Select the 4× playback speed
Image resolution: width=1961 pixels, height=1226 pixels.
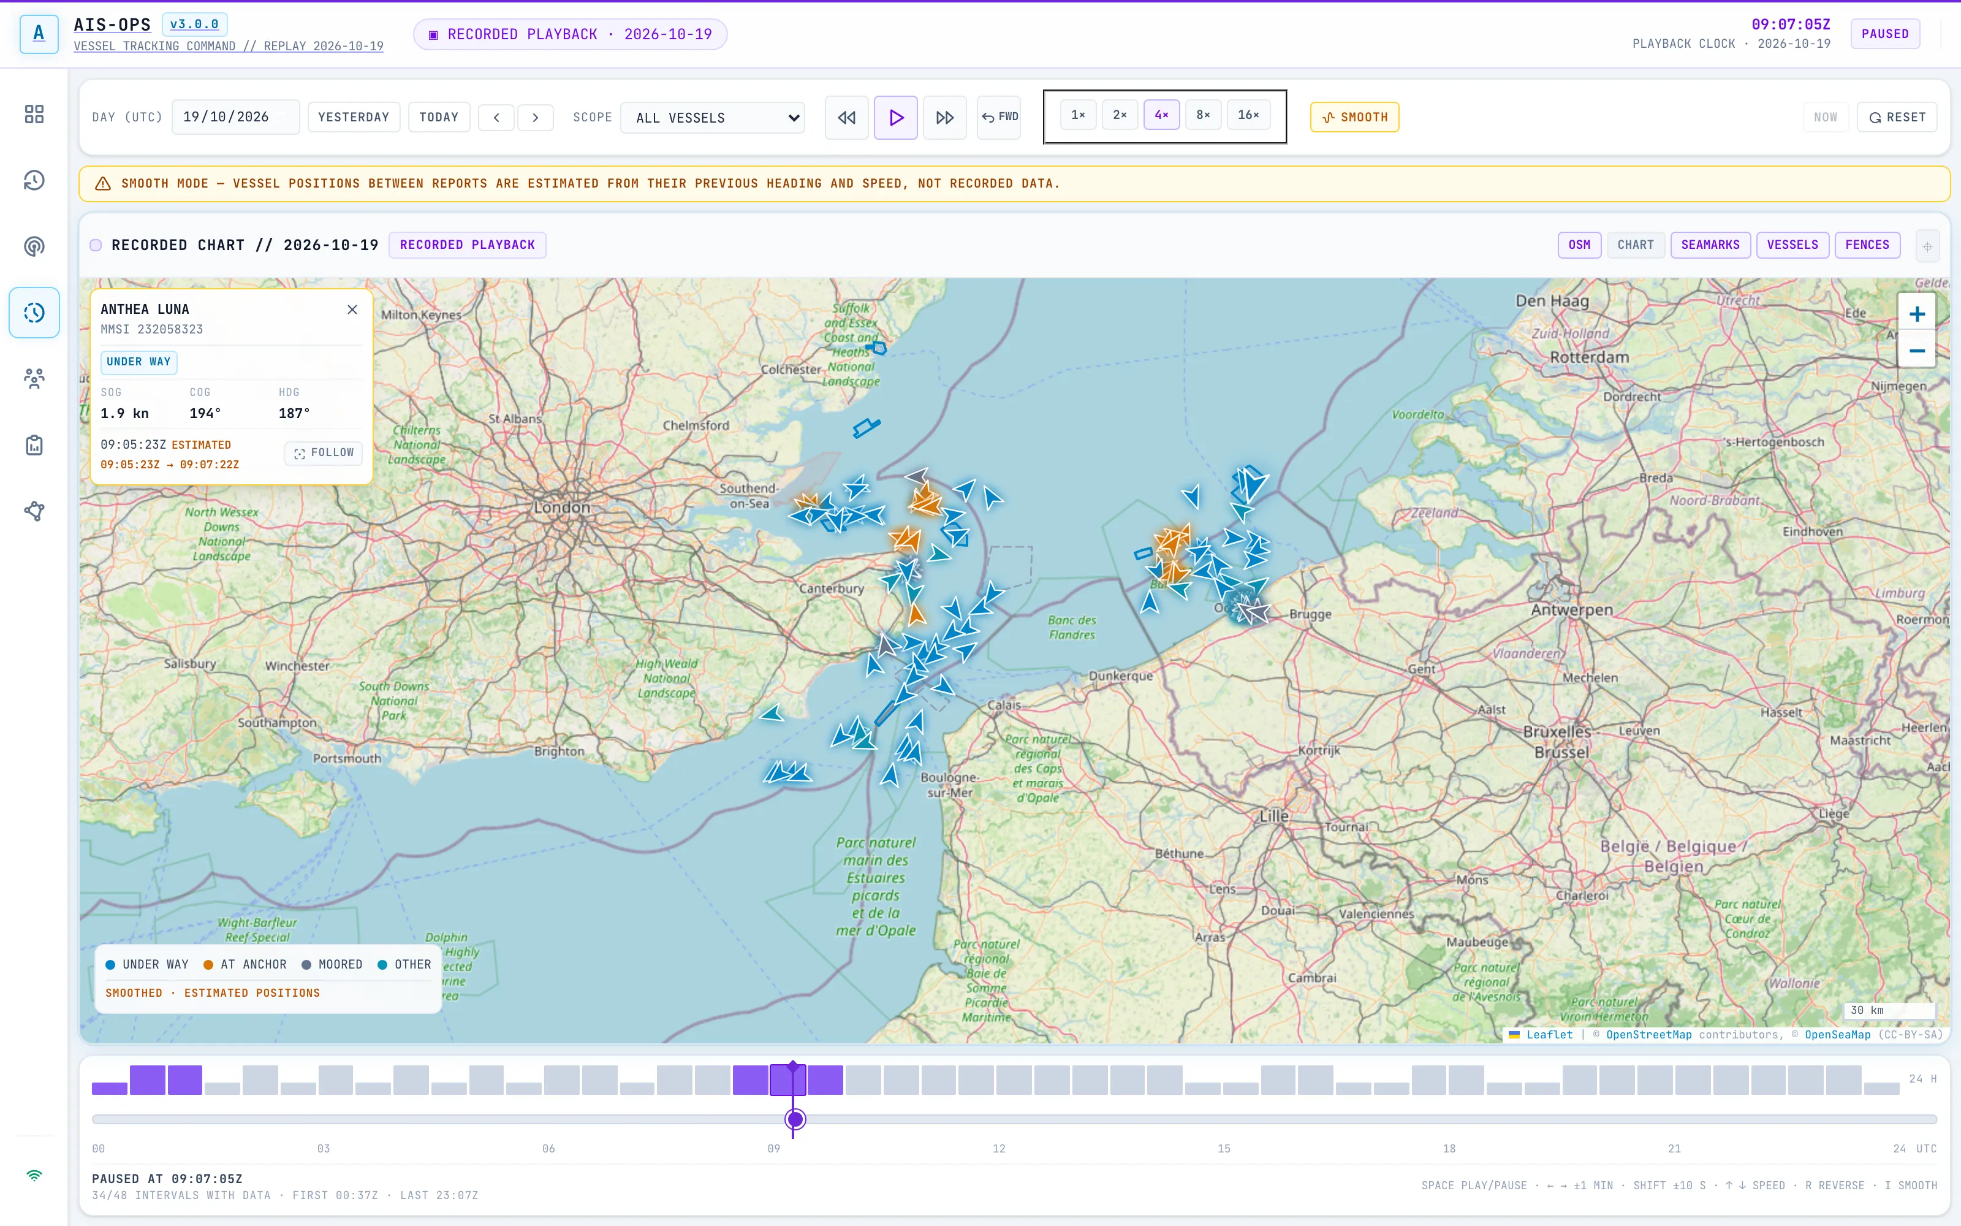[1161, 115]
